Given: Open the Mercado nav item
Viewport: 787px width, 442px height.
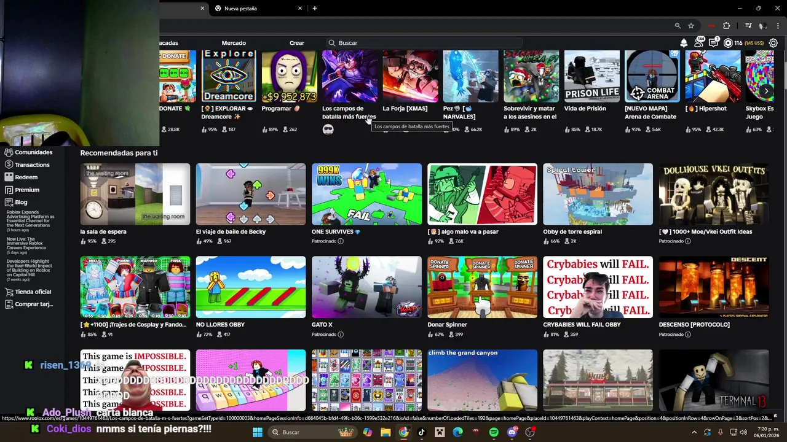Looking at the screenshot, I should 234,43.
